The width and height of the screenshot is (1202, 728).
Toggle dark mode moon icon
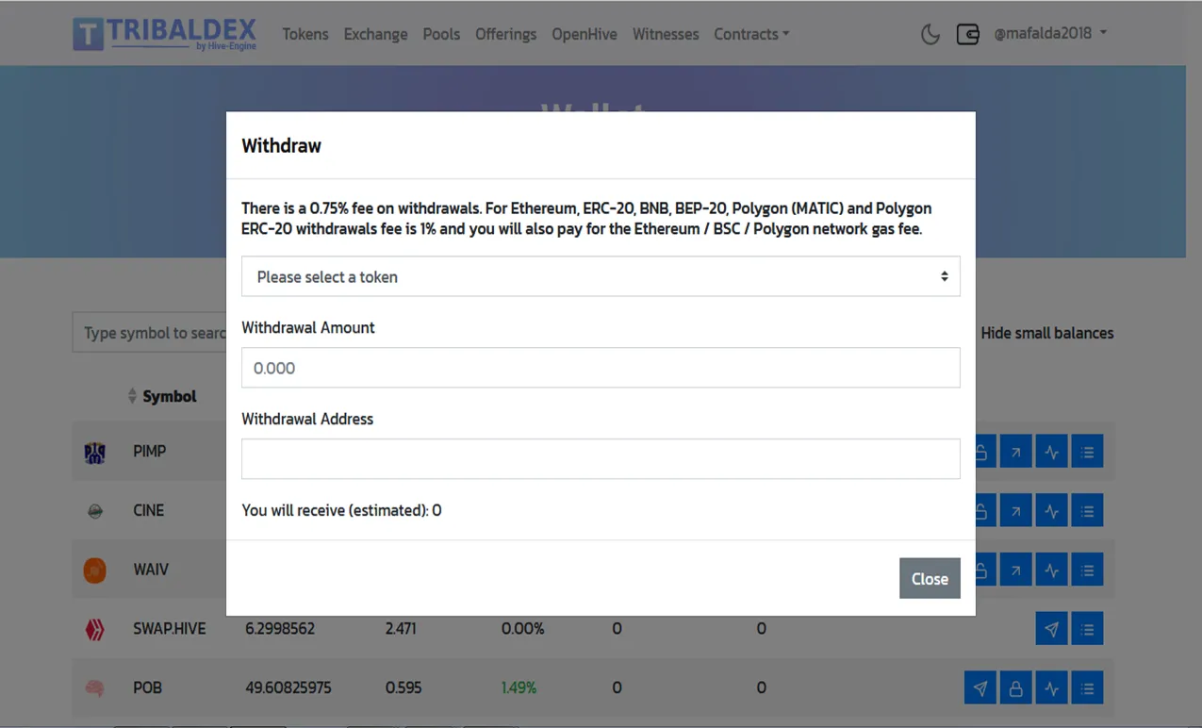[930, 35]
